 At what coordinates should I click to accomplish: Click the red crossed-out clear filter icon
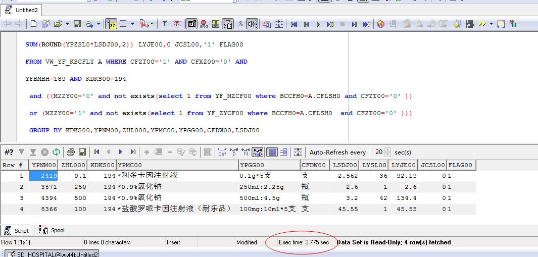point(176,24)
